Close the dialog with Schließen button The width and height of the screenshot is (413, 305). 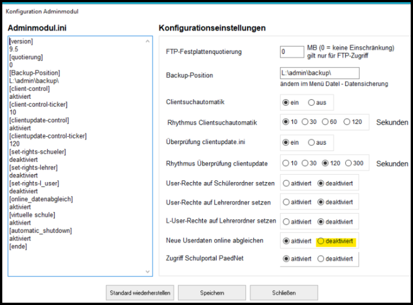[284, 293]
